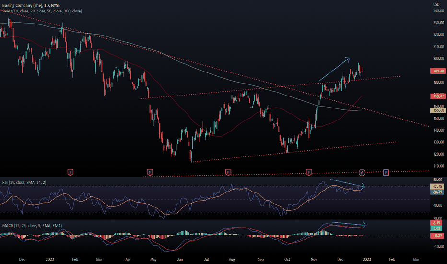The width and height of the screenshot is (447, 264).
Task: Click the beige 156.68 moving average label
Action: 438,110
